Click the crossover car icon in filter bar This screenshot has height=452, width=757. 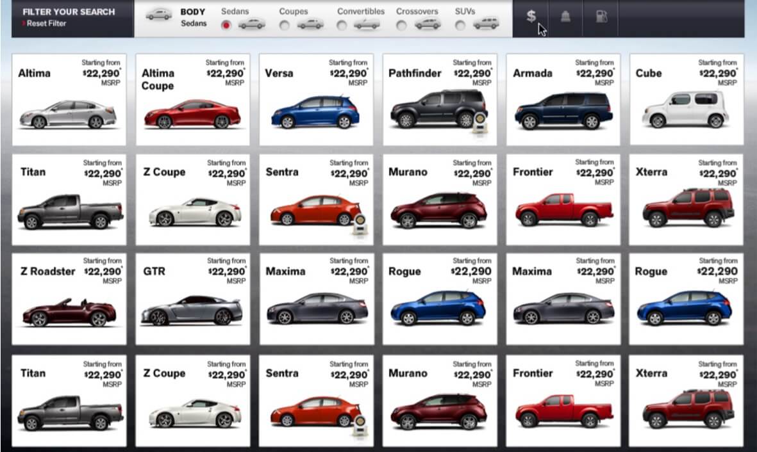pyautogui.click(x=428, y=24)
